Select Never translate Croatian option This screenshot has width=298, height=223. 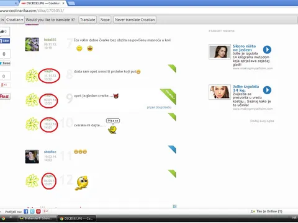135,20
